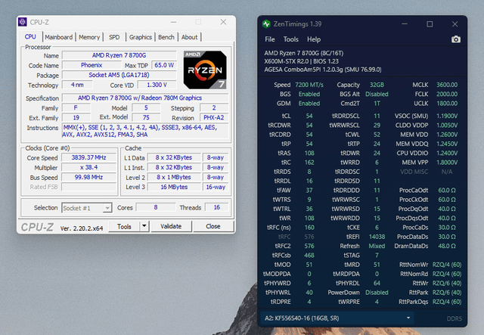The height and width of the screenshot is (335, 484).
Task: Close the CPU-Z window with X
Action: pos(223,22)
